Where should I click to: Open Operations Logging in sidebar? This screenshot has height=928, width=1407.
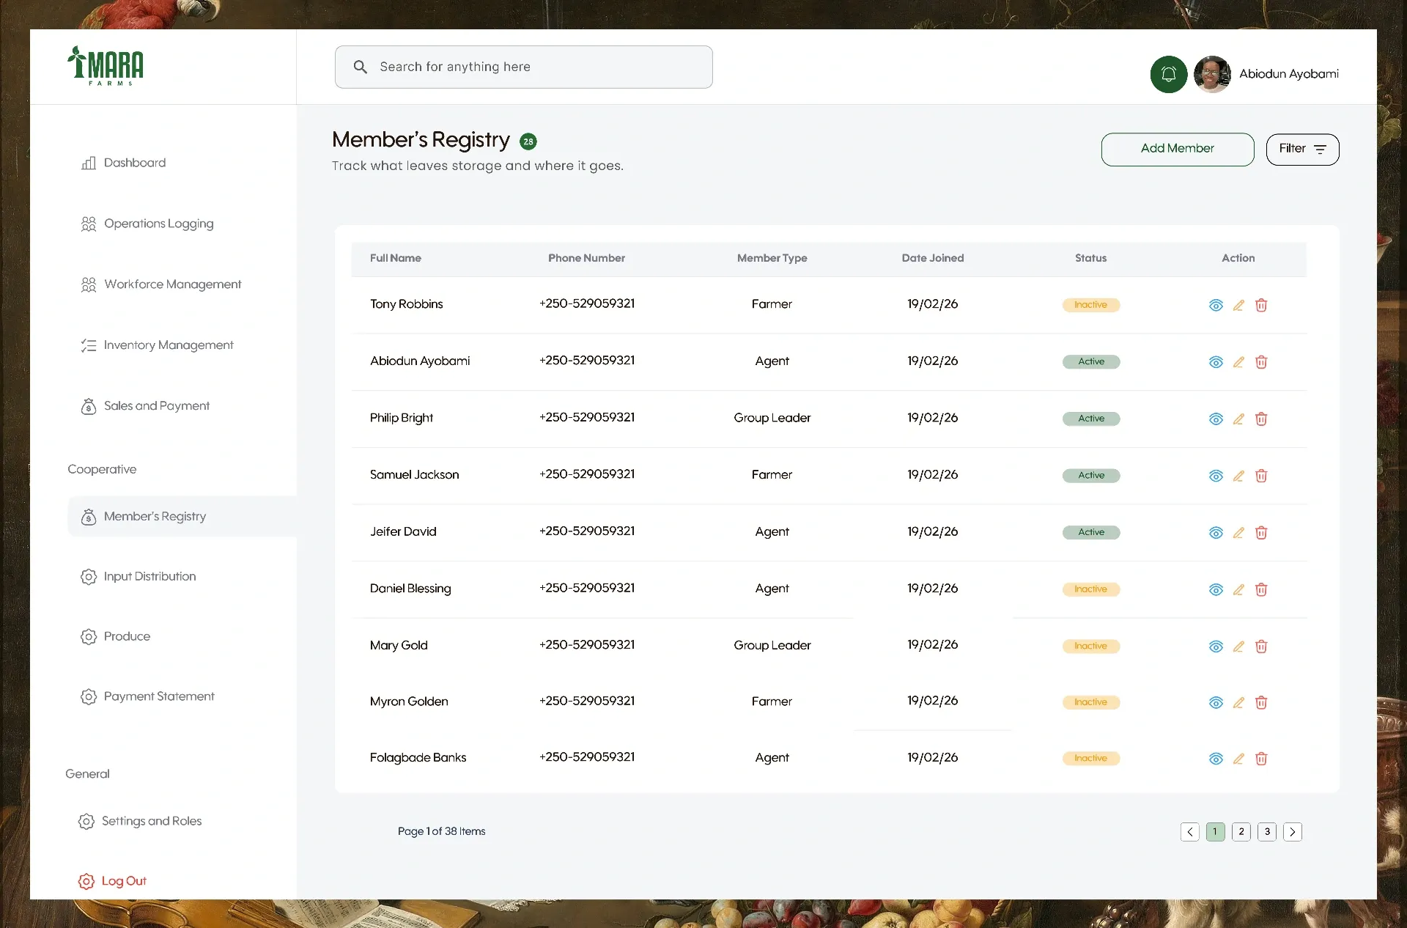[x=147, y=224]
